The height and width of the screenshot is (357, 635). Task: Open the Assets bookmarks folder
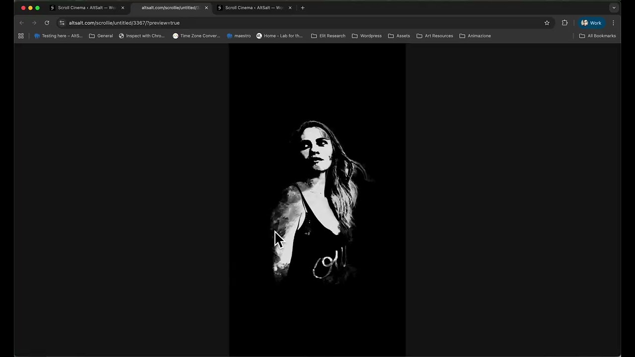(x=399, y=36)
